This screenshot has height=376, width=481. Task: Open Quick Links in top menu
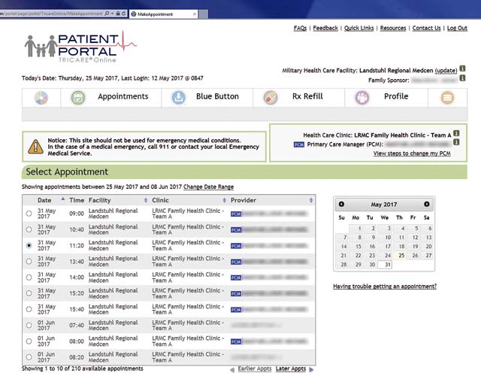pyautogui.click(x=359, y=28)
